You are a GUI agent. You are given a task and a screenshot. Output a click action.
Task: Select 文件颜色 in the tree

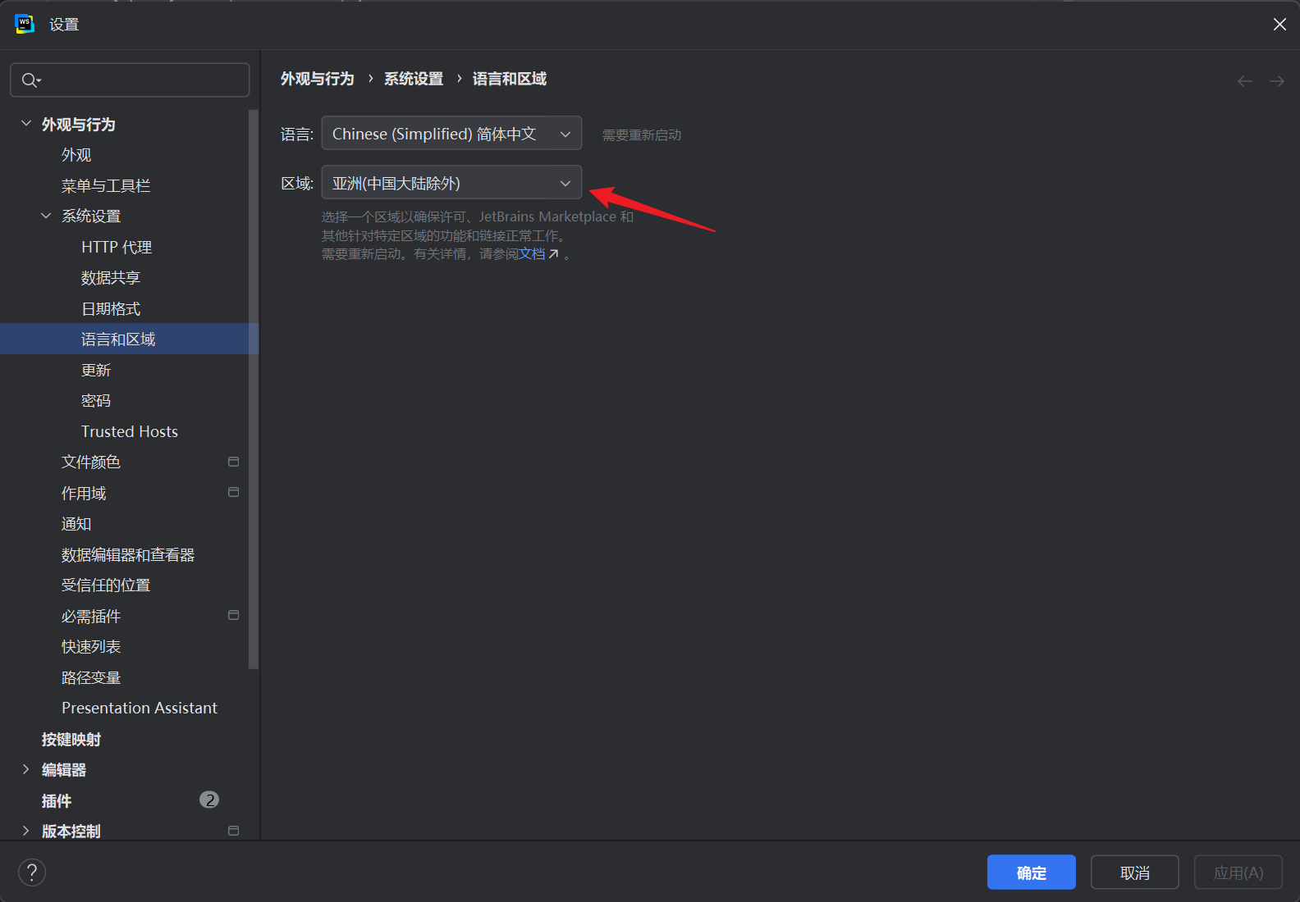pyautogui.click(x=91, y=462)
